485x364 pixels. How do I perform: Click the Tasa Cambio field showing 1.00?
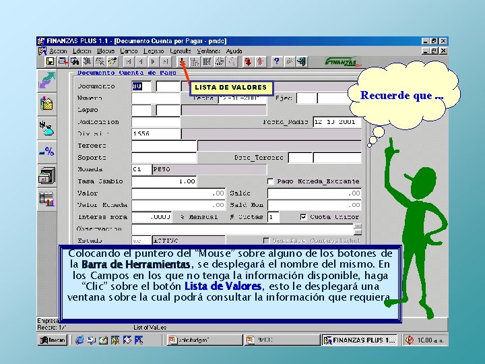pyautogui.click(x=164, y=181)
